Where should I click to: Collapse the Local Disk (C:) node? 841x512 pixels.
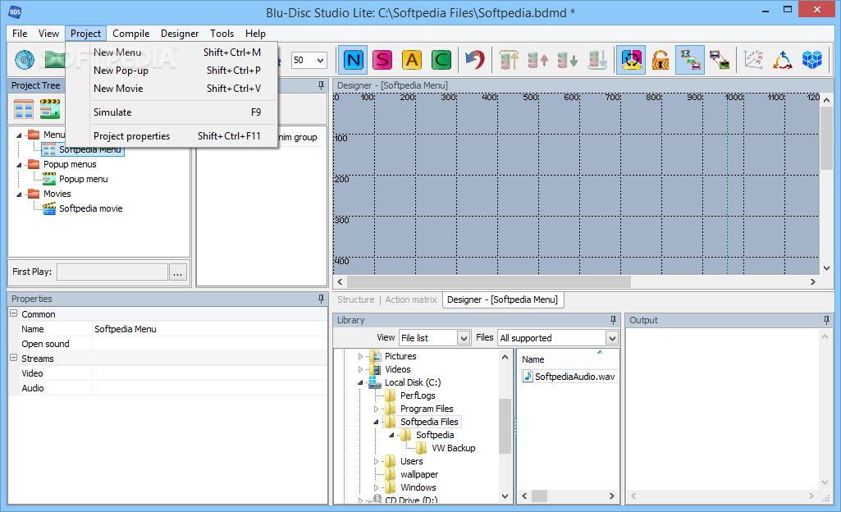[360, 382]
